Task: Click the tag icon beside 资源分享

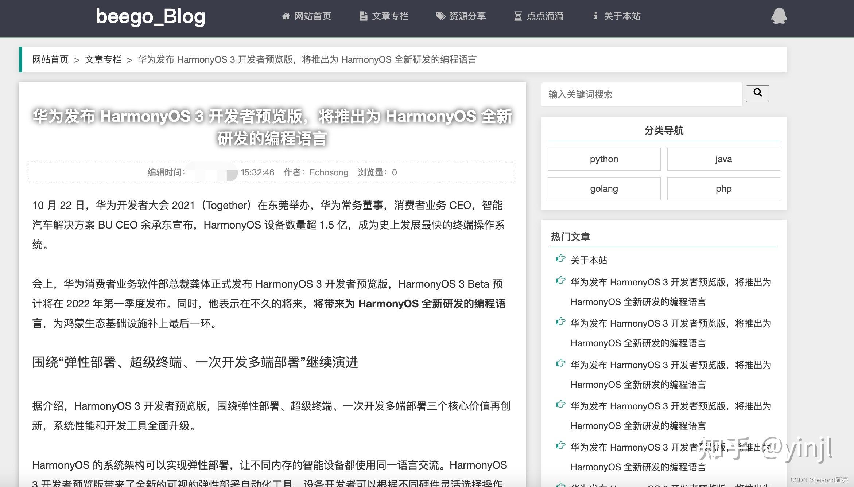Action: tap(440, 16)
